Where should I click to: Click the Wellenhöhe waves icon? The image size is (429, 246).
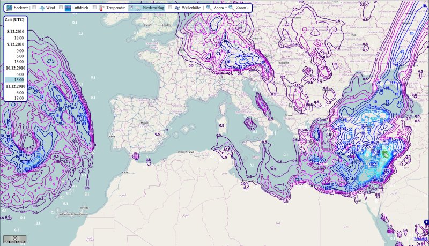(176, 8)
